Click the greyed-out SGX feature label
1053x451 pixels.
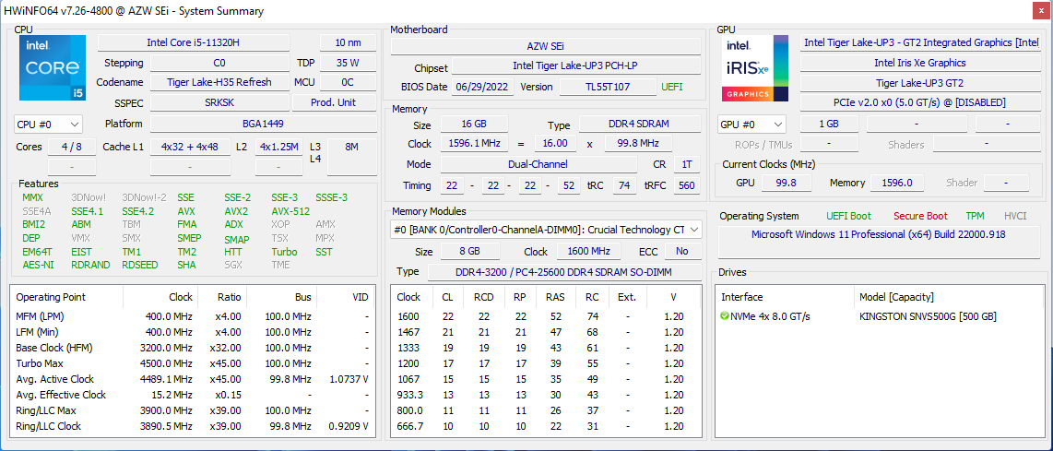pyautogui.click(x=233, y=265)
